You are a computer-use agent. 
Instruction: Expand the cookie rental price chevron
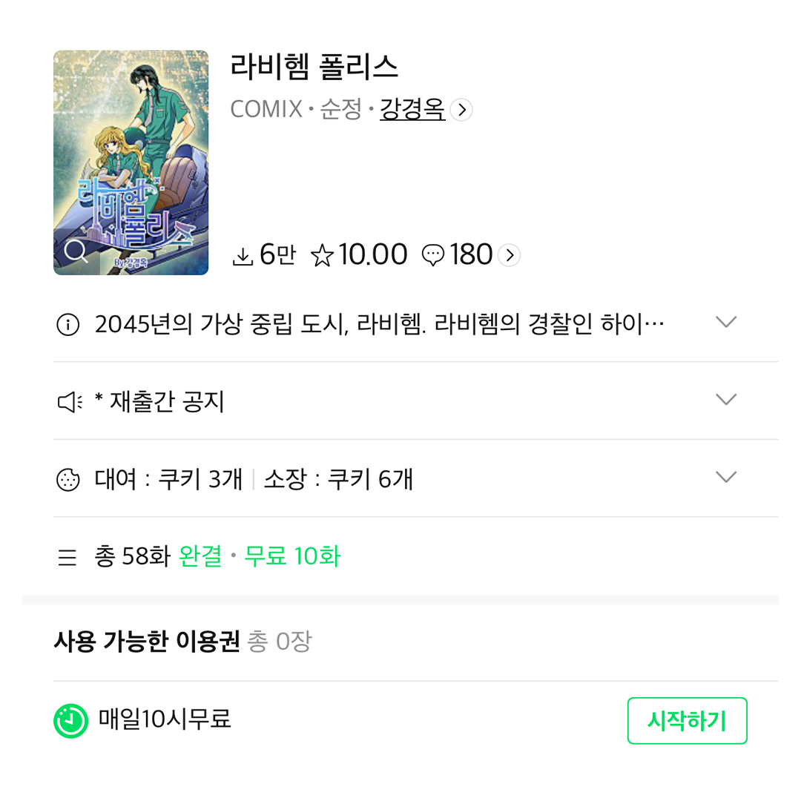(726, 477)
